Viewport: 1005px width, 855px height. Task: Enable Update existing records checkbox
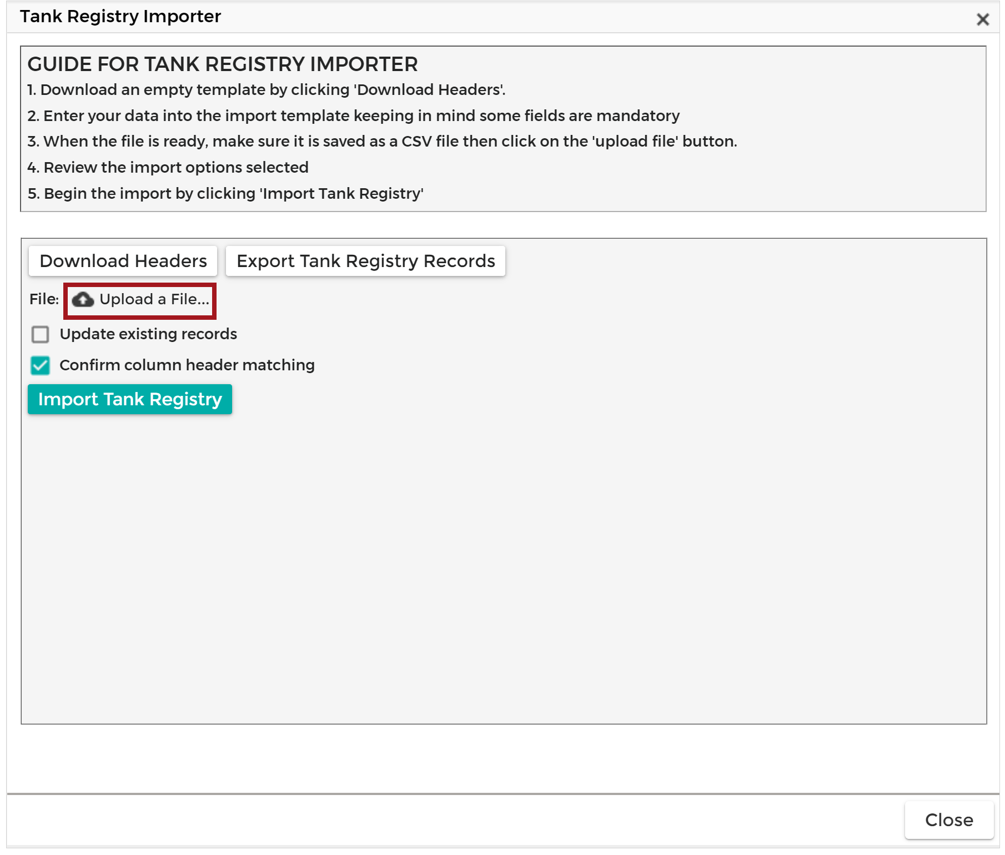[x=41, y=334]
